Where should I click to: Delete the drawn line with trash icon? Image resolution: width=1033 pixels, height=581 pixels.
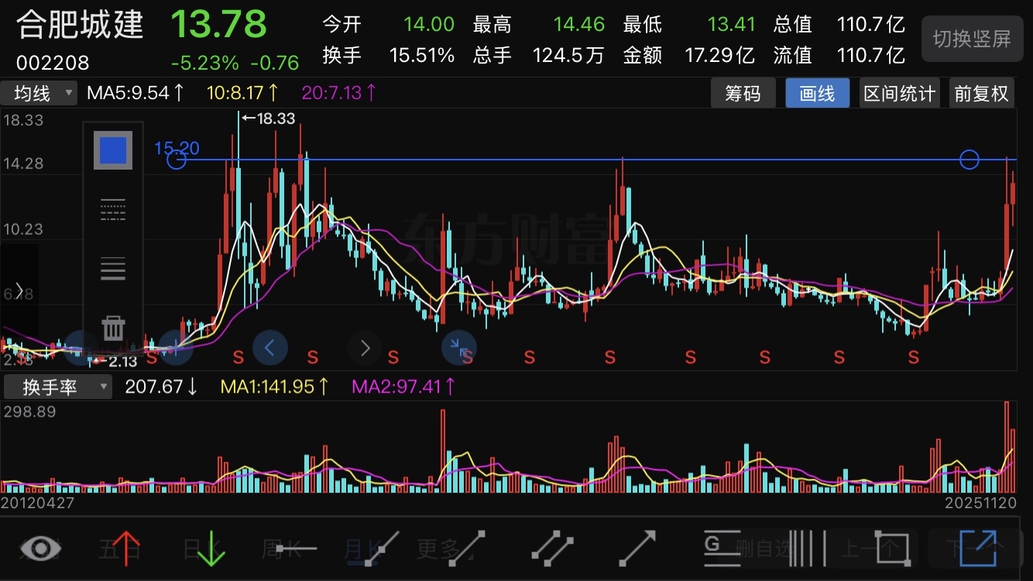[x=113, y=327]
